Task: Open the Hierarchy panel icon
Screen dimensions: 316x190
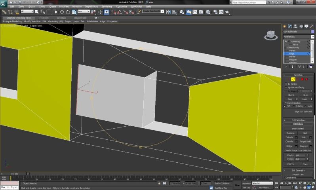Action: [x=295, y=27]
